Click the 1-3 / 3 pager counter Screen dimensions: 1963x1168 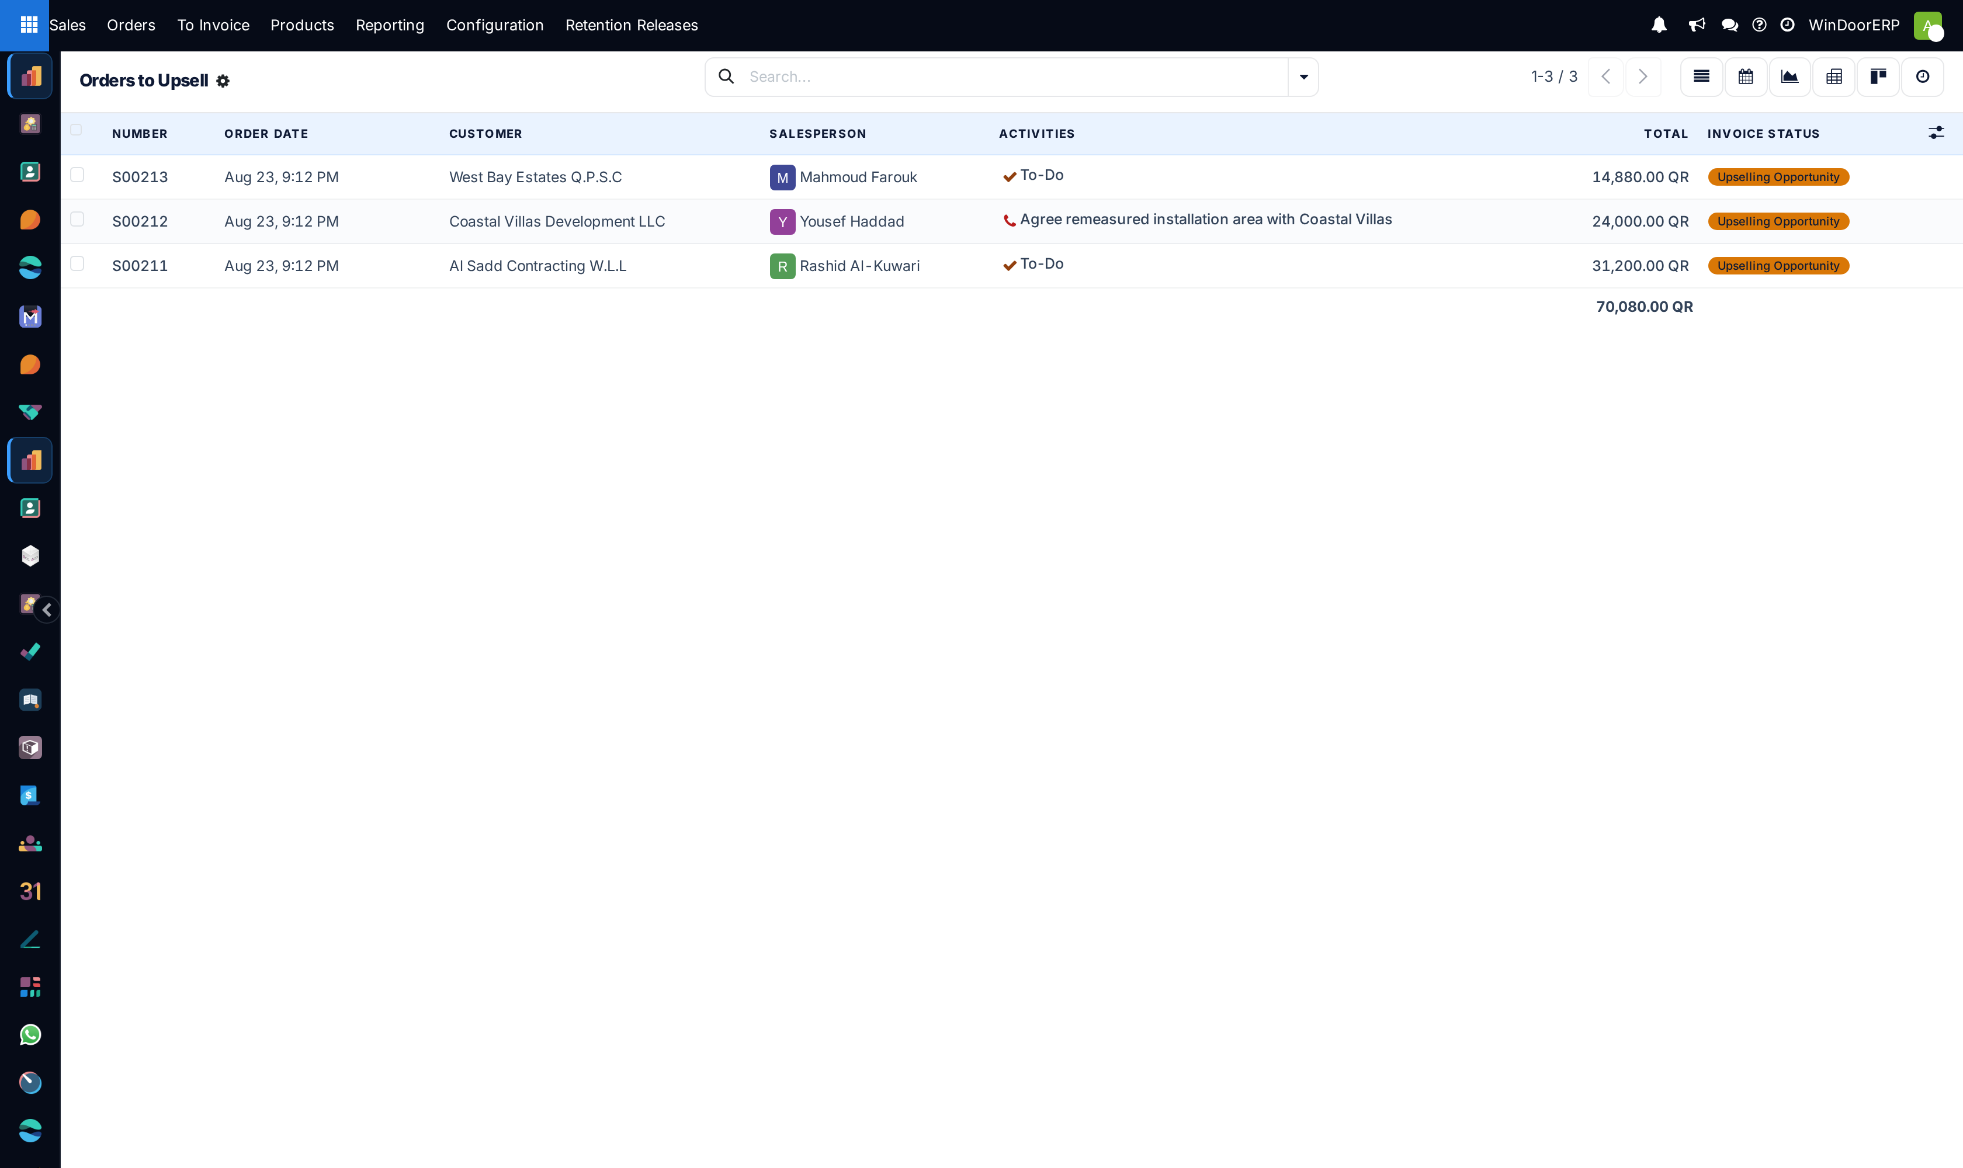1553,77
